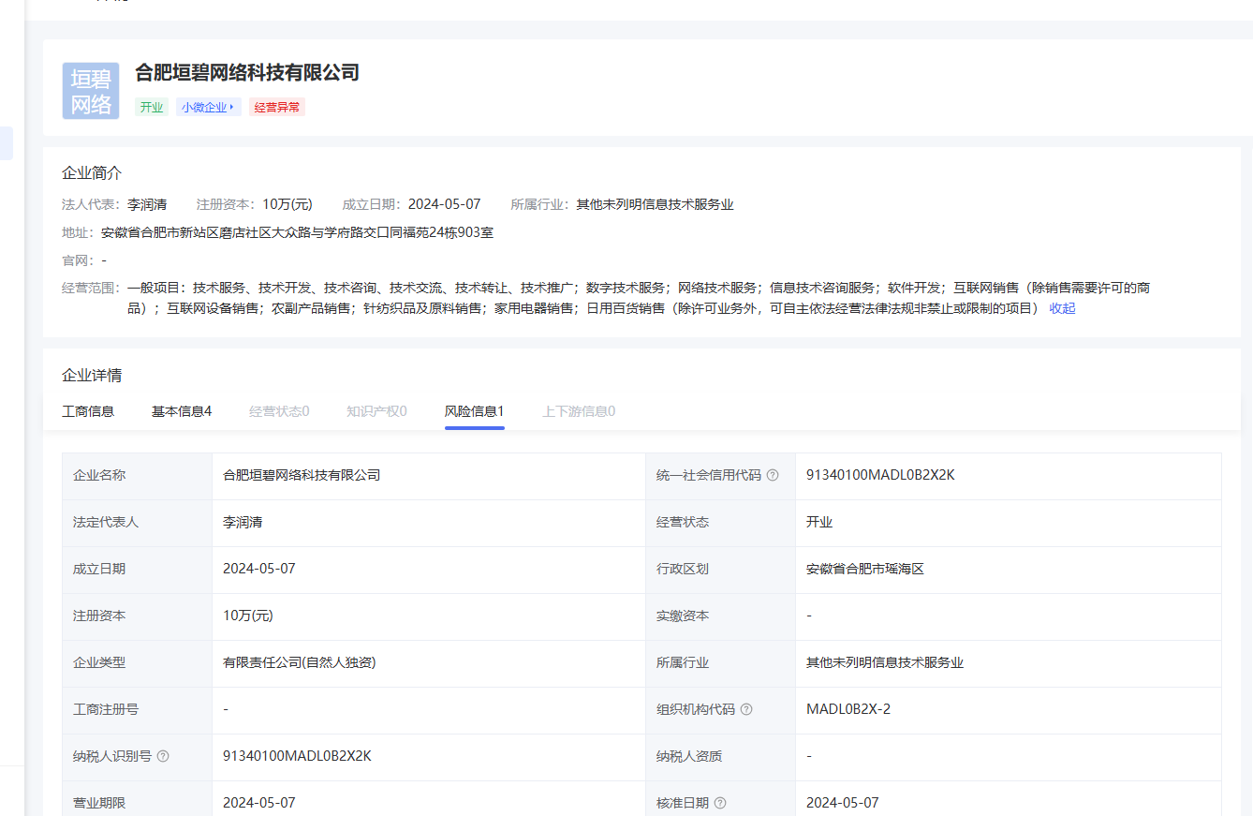
Task: Click the green 开业 status tag
Action: point(152,107)
